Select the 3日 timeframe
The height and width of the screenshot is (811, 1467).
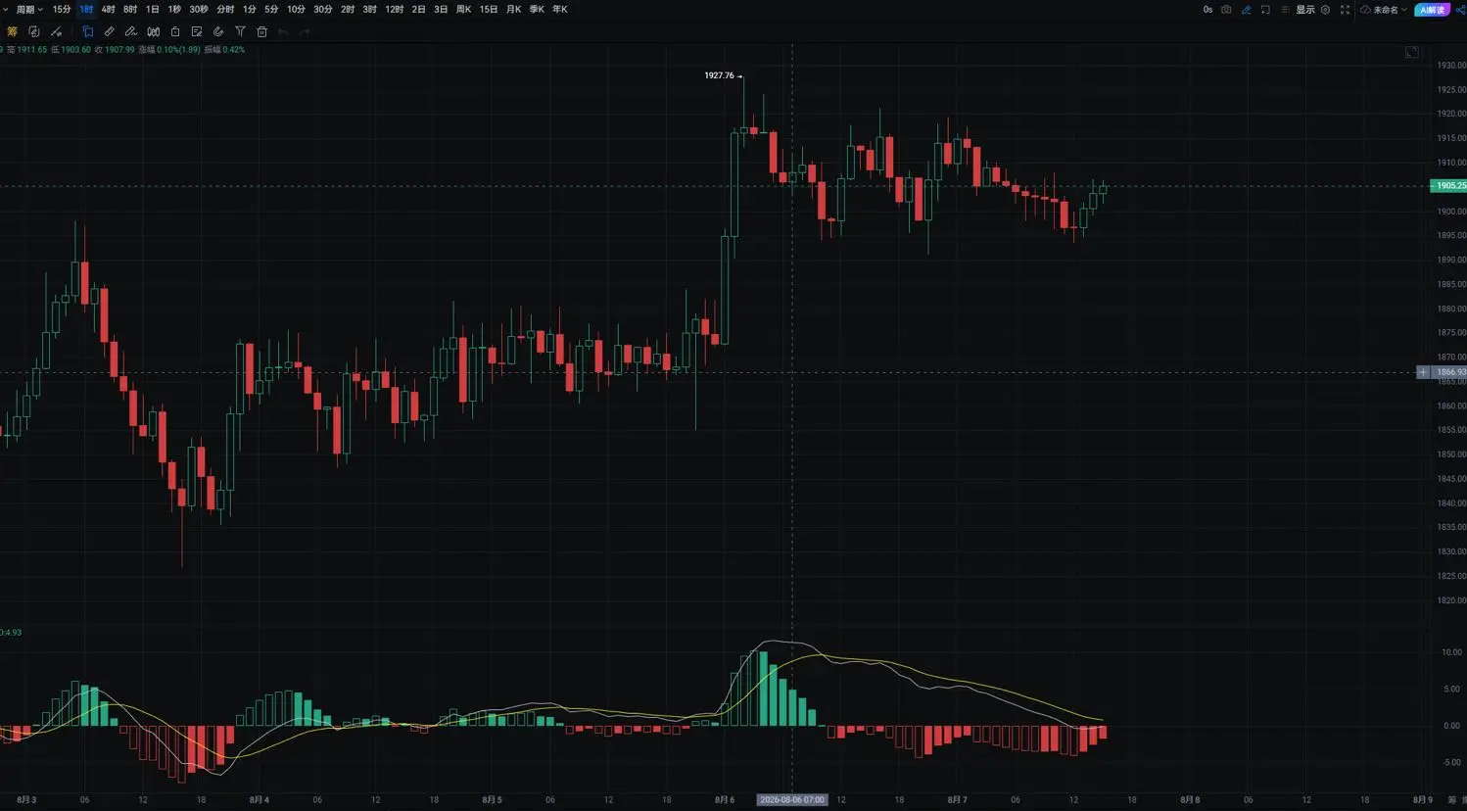pos(441,10)
